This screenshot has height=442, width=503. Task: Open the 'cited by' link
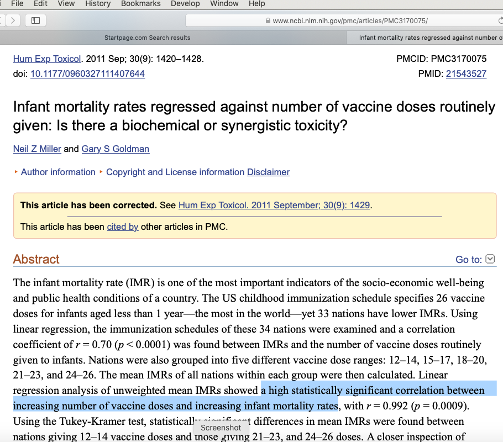click(123, 227)
